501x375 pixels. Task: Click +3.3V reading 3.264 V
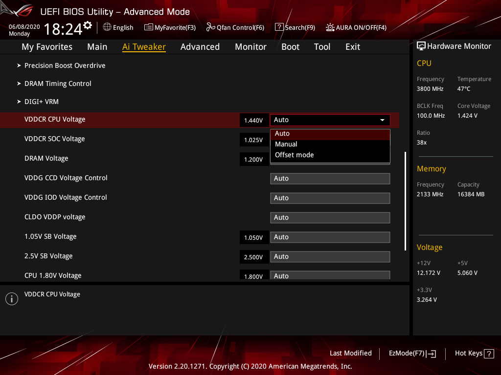427,300
